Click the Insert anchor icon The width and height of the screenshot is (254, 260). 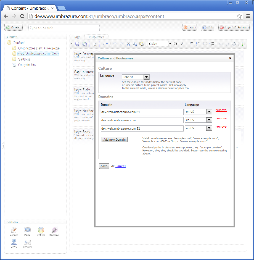[233, 44]
